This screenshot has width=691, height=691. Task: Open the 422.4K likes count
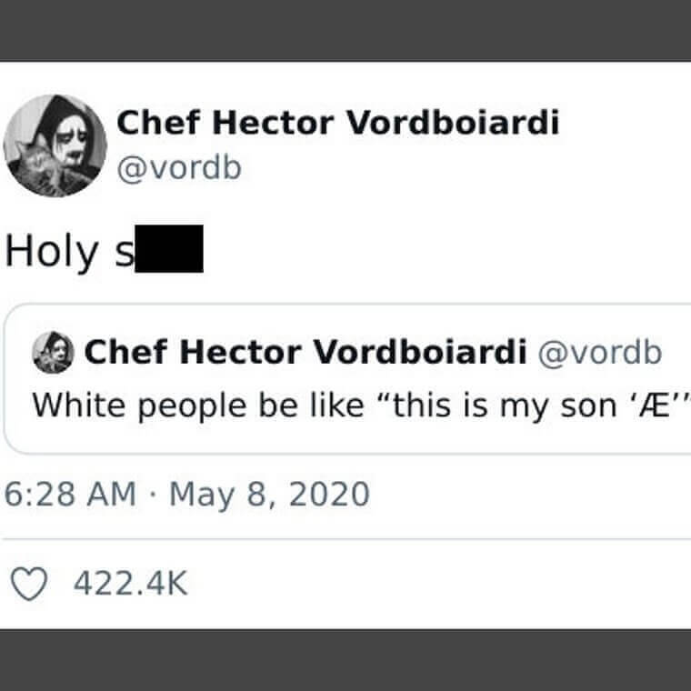(130, 584)
